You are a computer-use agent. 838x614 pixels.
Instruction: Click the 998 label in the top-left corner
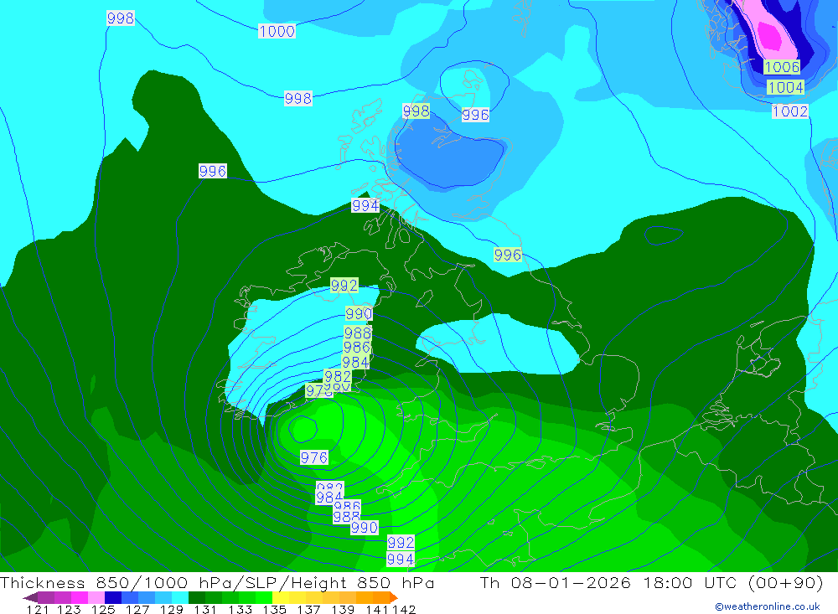121,18
